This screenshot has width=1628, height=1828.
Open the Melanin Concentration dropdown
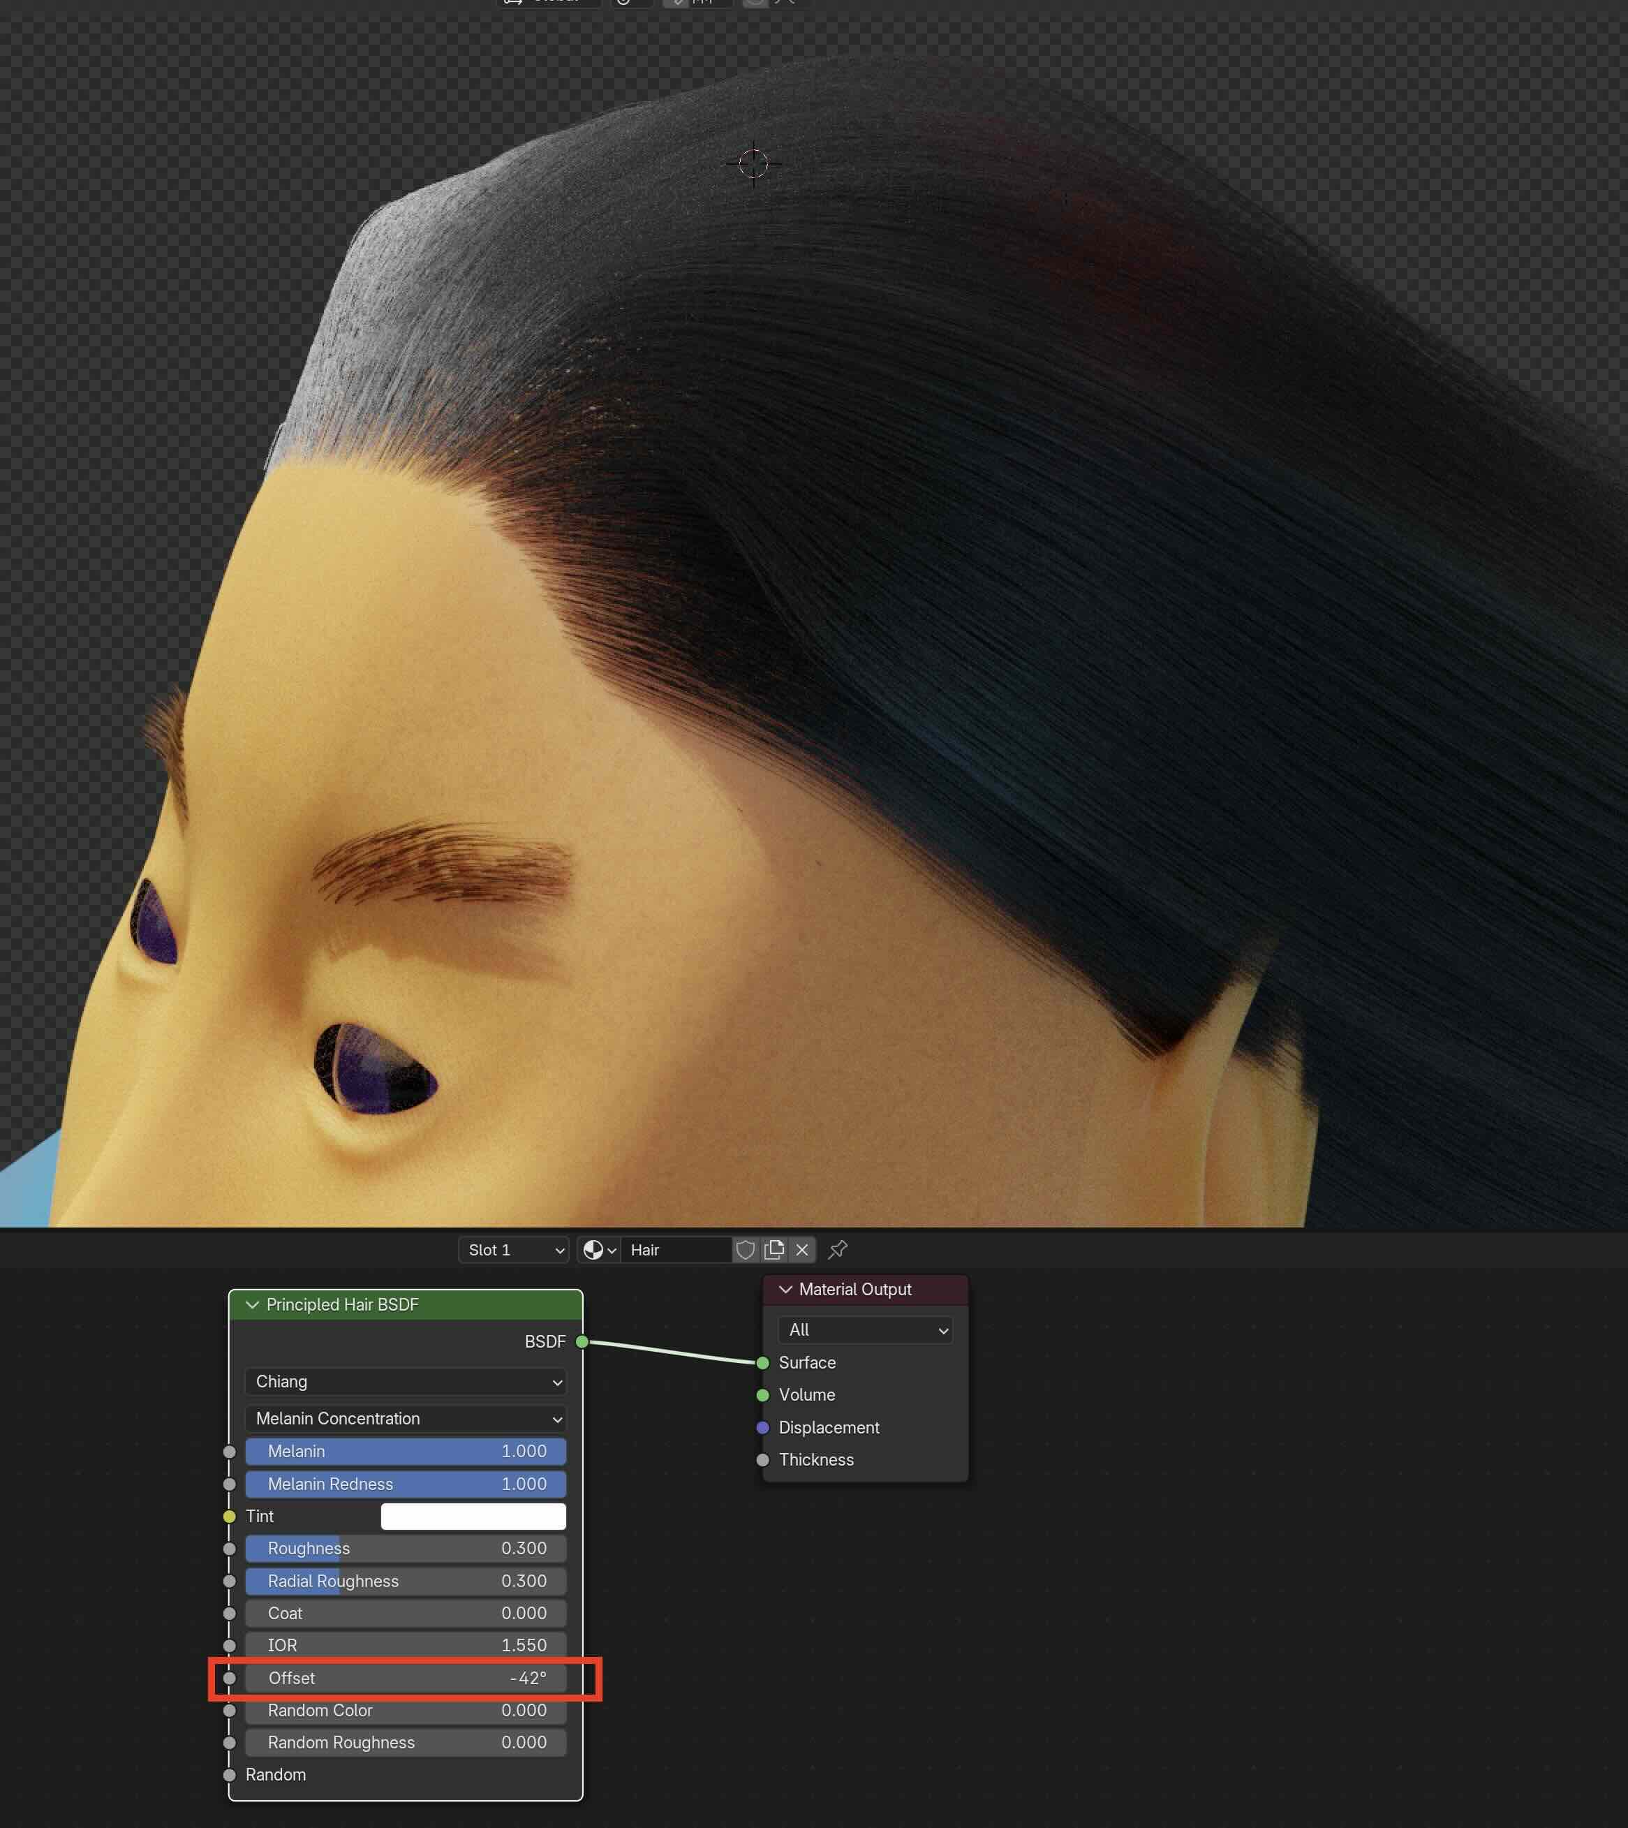coord(405,1418)
